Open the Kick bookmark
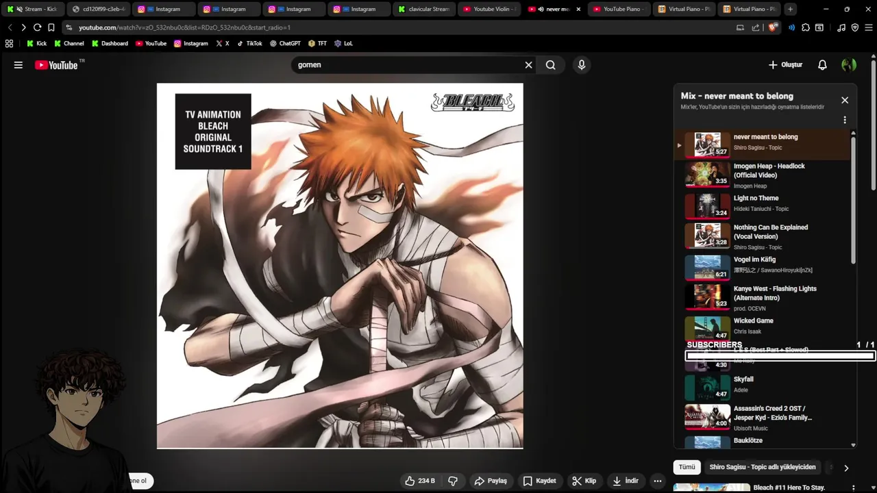Screen dimensions: 877x493 point(36,43)
